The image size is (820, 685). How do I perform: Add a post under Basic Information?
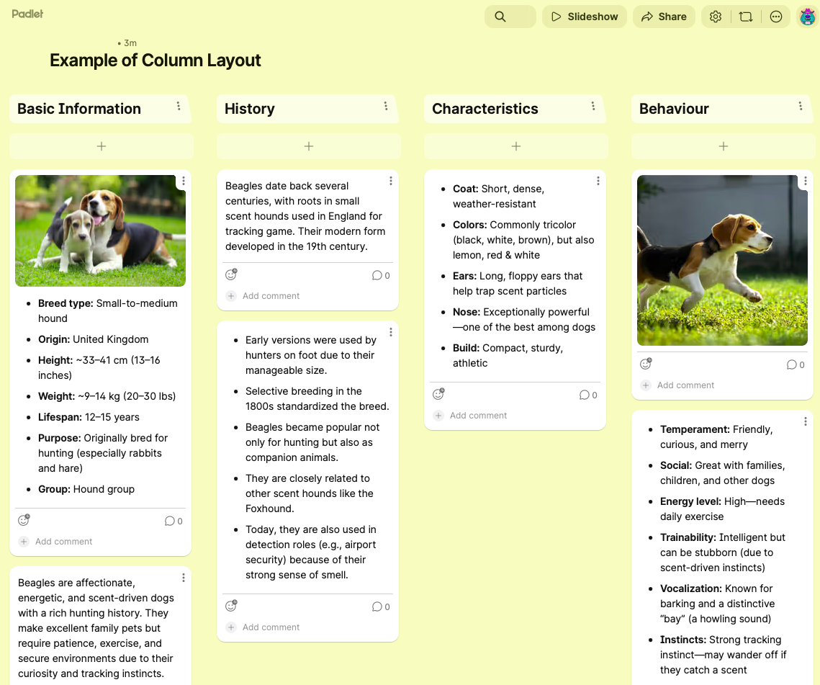102,146
